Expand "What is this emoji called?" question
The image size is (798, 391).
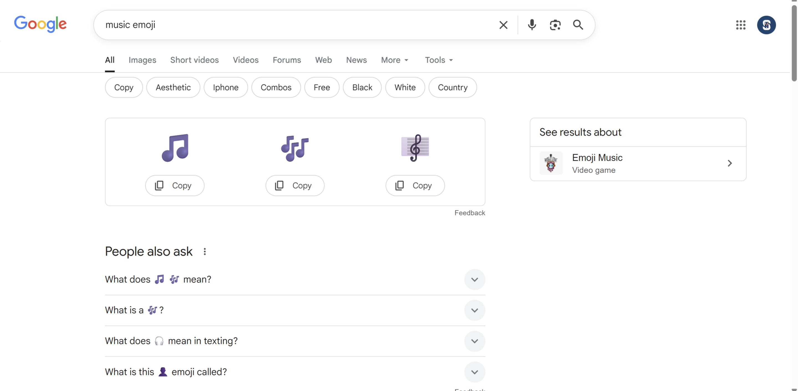(474, 372)
